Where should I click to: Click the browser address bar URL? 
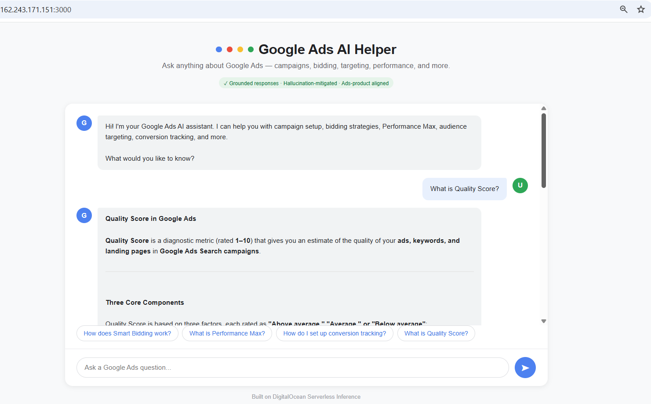coord(36,10)
